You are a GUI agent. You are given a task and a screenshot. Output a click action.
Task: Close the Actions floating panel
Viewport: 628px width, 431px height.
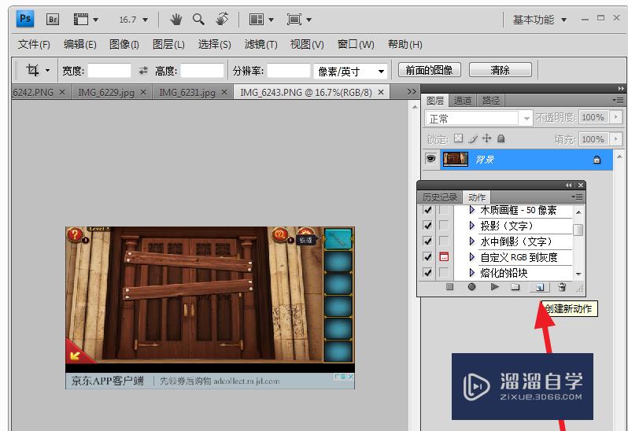581,186
